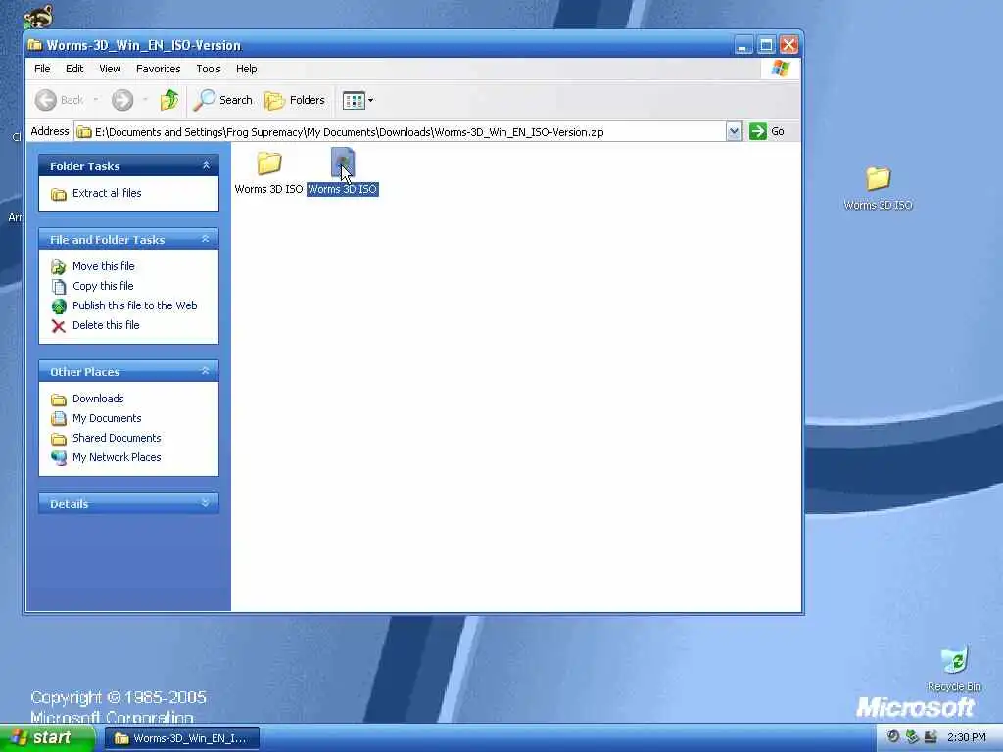Minimize the Worms-3D window
The width and height of the screenshot is (1003, 752).
pyautogui.click(x=742, y=45)
